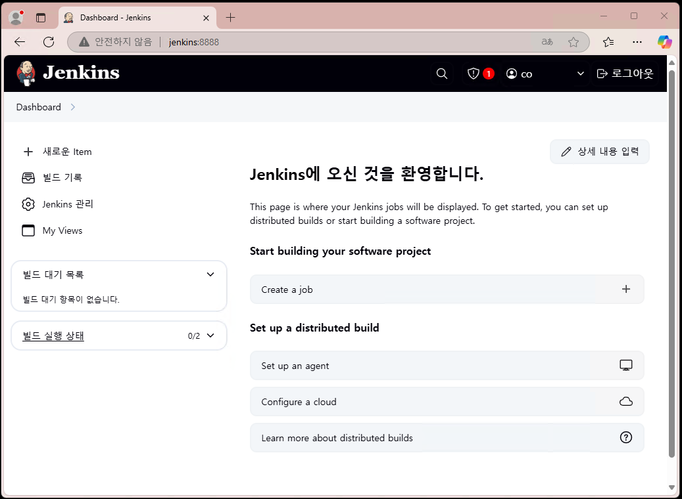682x499 pixels.
Task: Open the browser settings and more menu
Action: (x=637, y=42)
